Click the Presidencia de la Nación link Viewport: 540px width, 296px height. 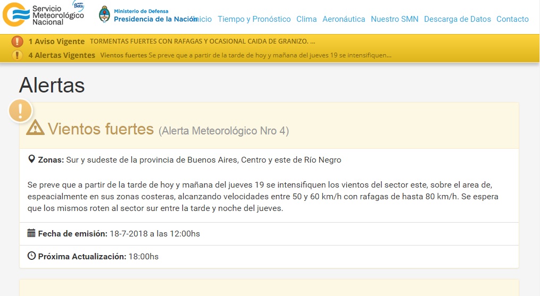[x=155, y=19]
